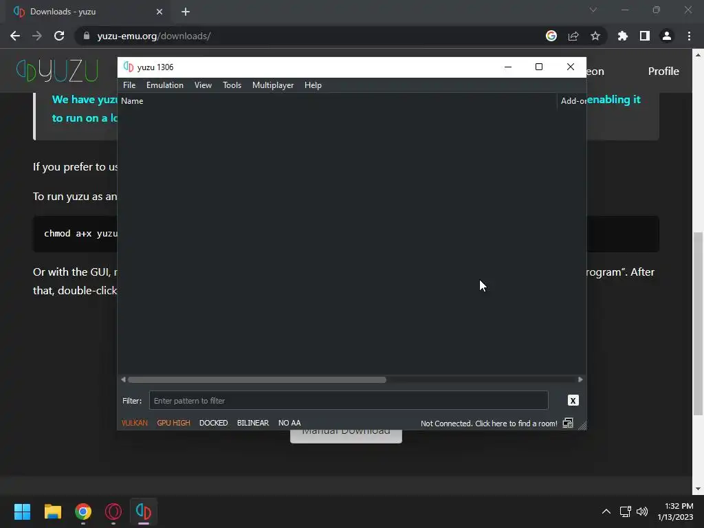The width and height of the screenshot is (704, 528).
Task: Close the yuzu 1306 window
Action: pos(570,67)
